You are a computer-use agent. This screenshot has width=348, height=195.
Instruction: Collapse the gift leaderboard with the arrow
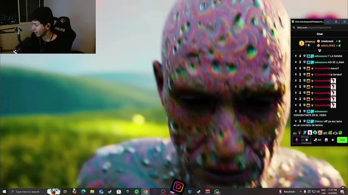click(x=320, y=51)
